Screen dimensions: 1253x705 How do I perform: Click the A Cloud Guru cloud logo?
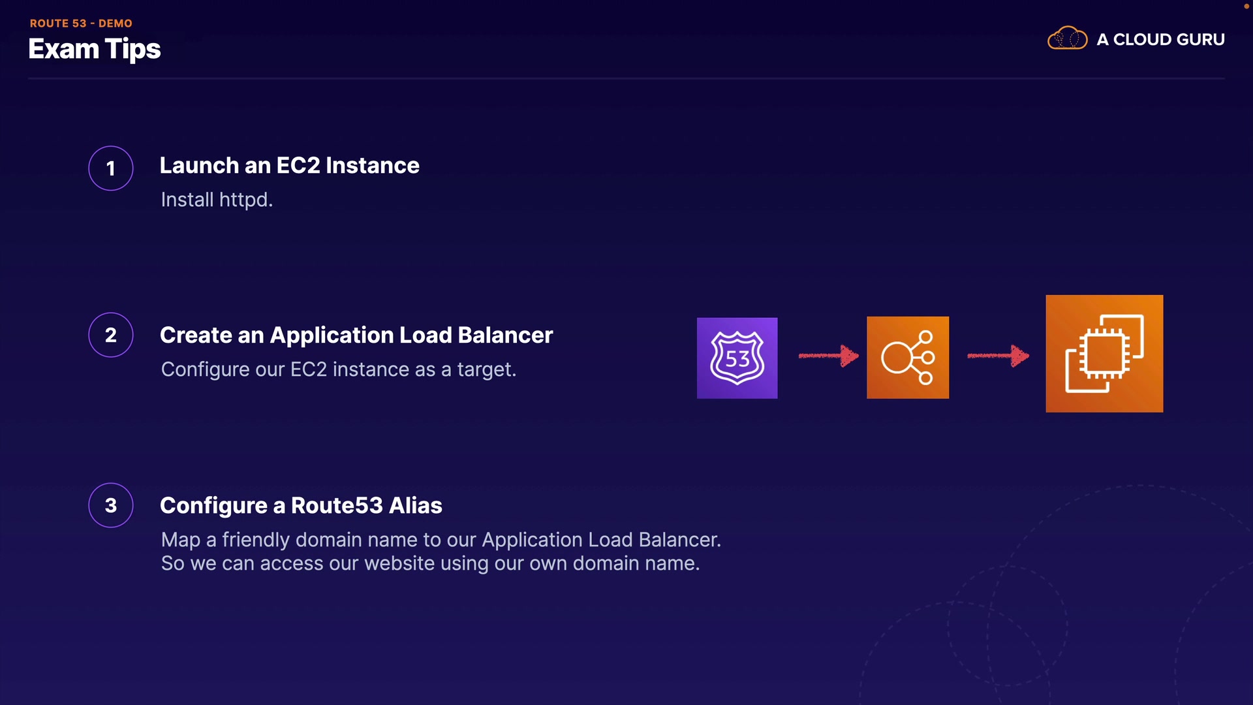1067,39
